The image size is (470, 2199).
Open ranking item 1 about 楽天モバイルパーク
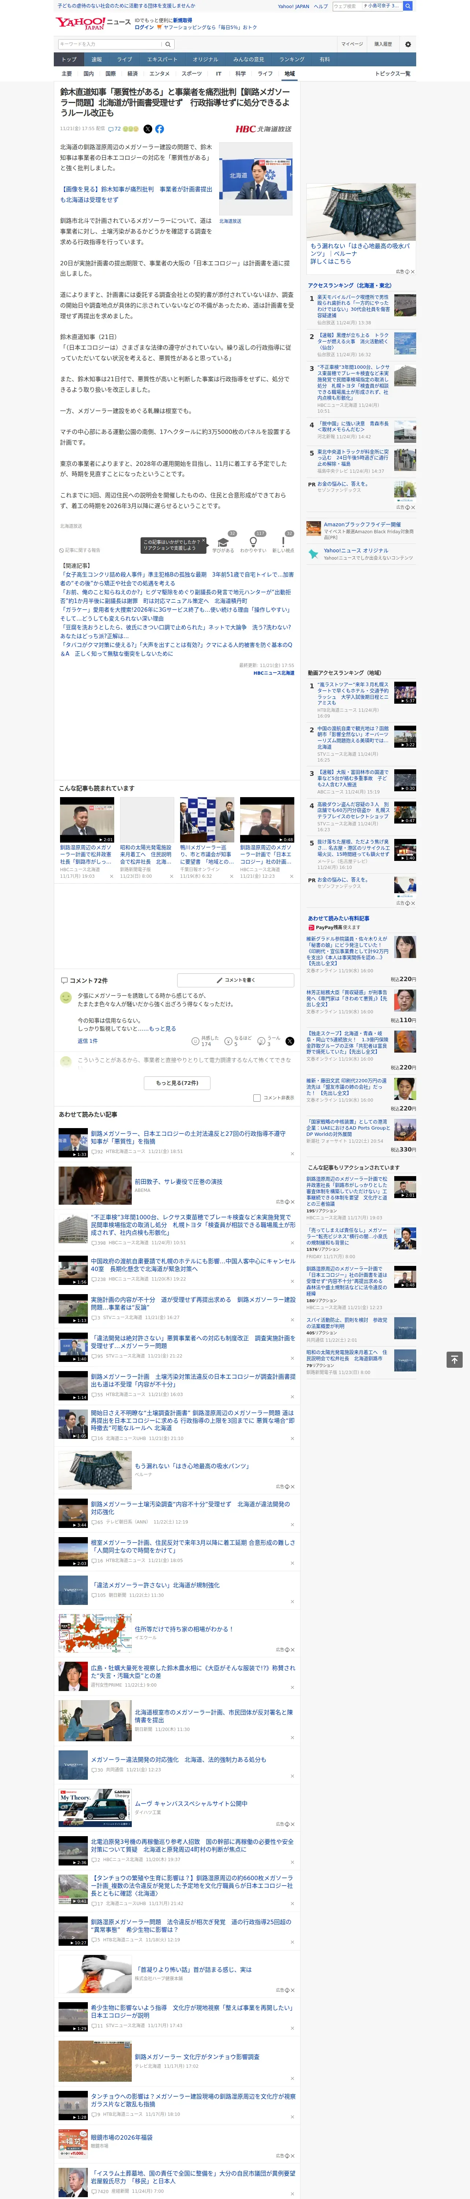click(x=362, y=310)
